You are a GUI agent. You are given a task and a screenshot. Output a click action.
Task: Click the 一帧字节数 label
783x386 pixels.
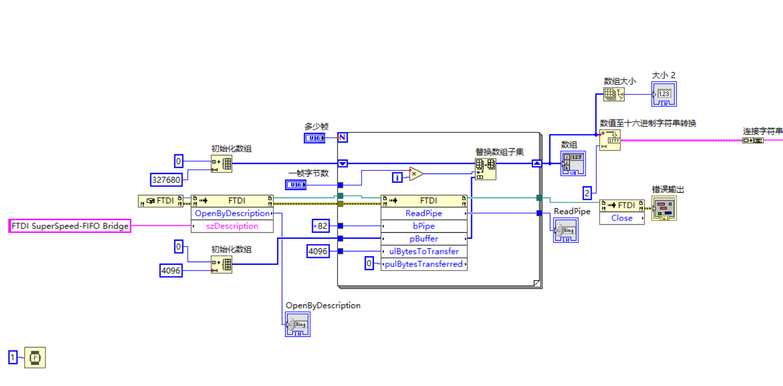click(x=309, y=173)
